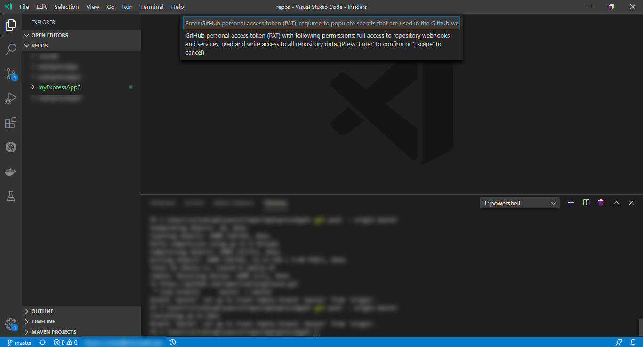Open the Go menu
The image size is (643, 347).
(x=111, y=7)
